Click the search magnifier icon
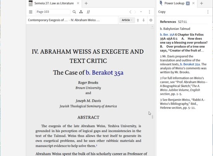 point(74,12)
